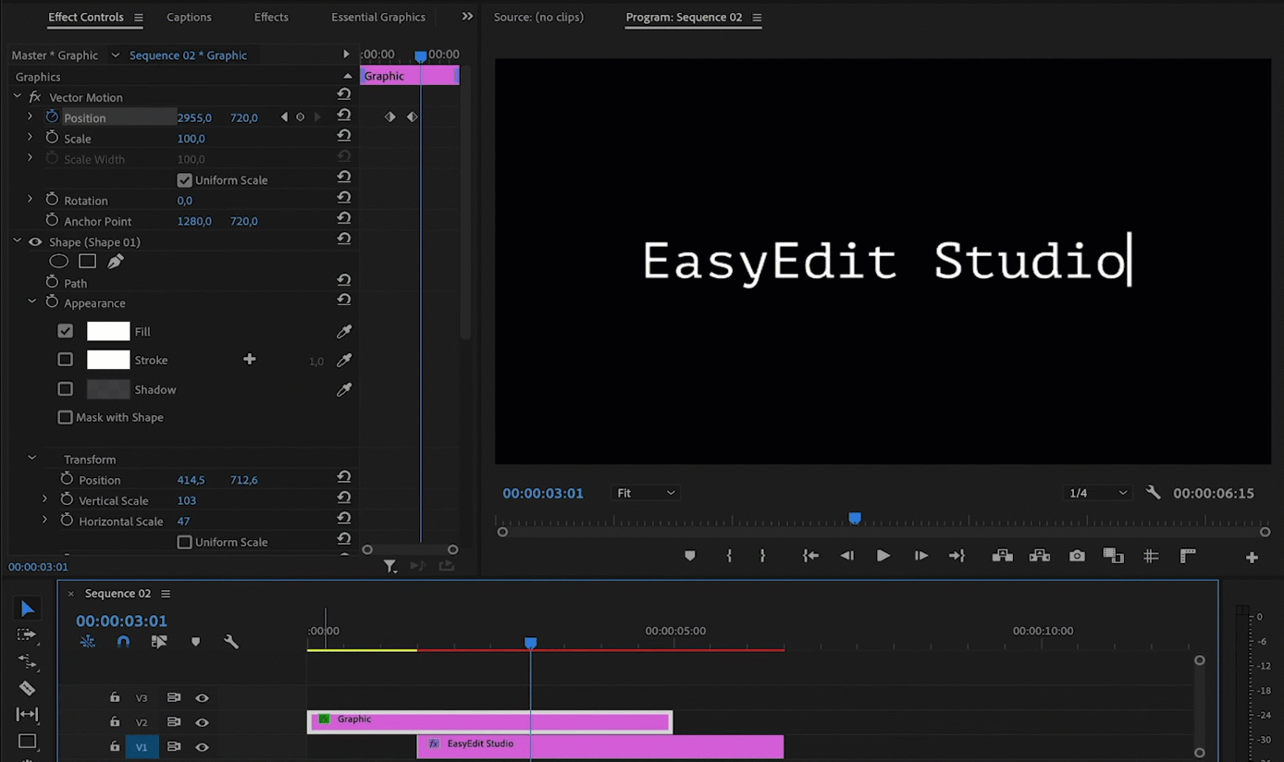Check the Mask with Shape option
1284x762 pixels.
coord(65,417)
